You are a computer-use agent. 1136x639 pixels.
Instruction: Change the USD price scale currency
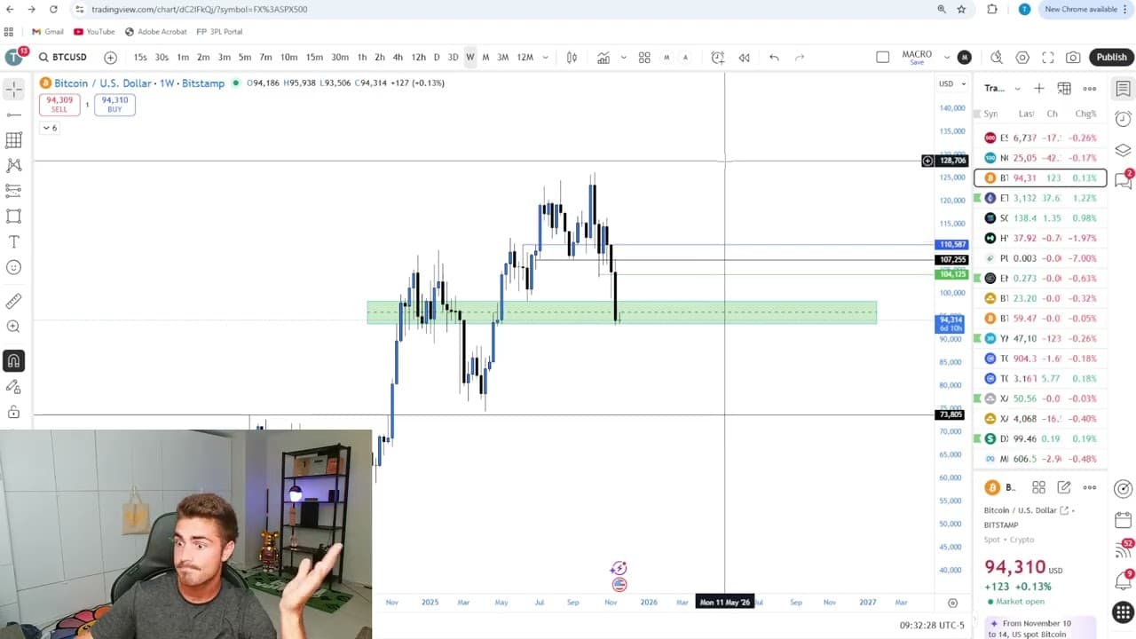(952, 84)
